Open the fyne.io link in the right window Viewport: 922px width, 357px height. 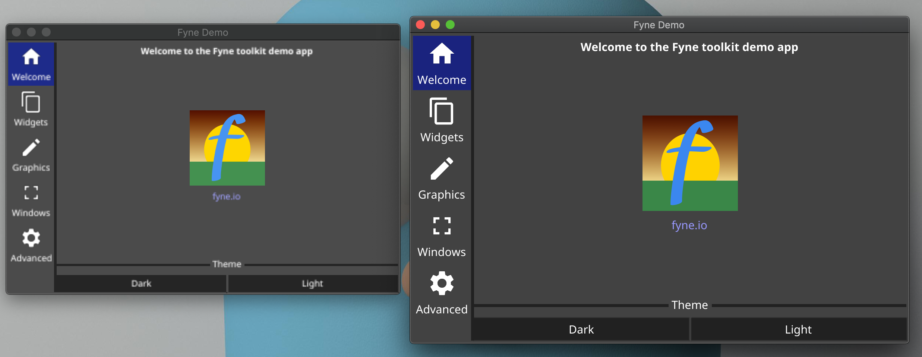689,225
